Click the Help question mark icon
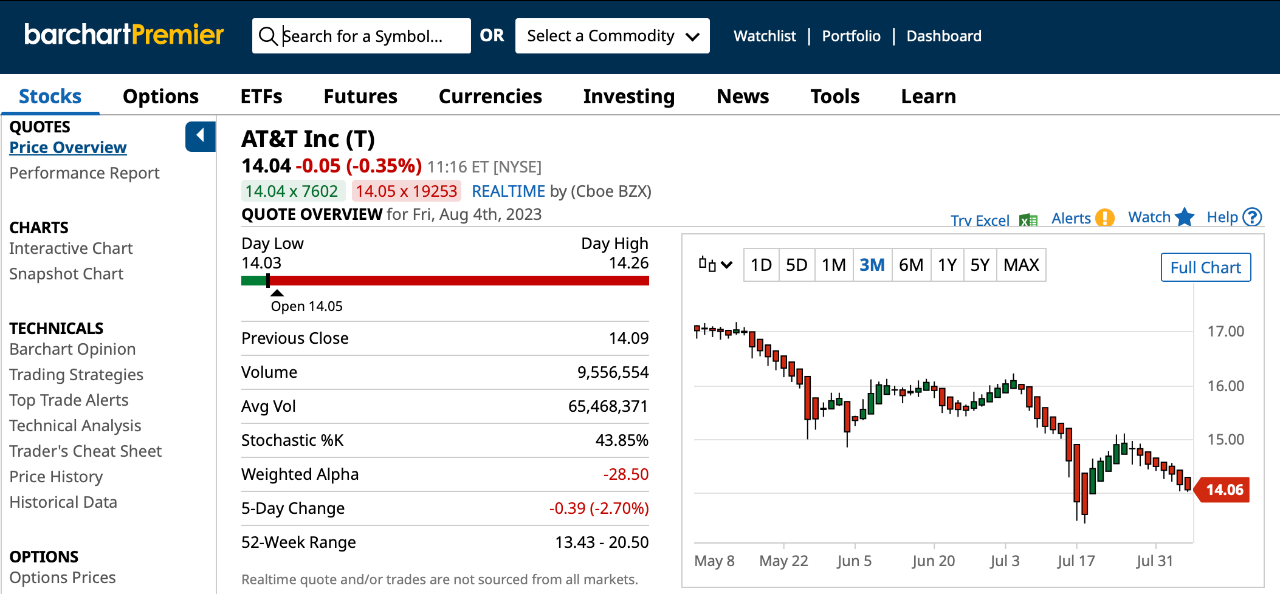1280x594 pixels. coord(1252,217)
